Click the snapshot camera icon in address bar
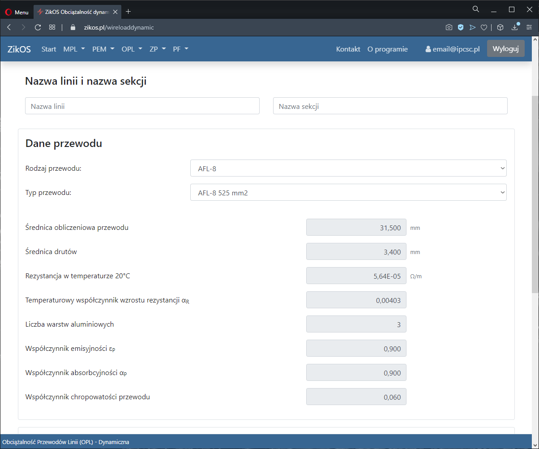 [449, 27]
